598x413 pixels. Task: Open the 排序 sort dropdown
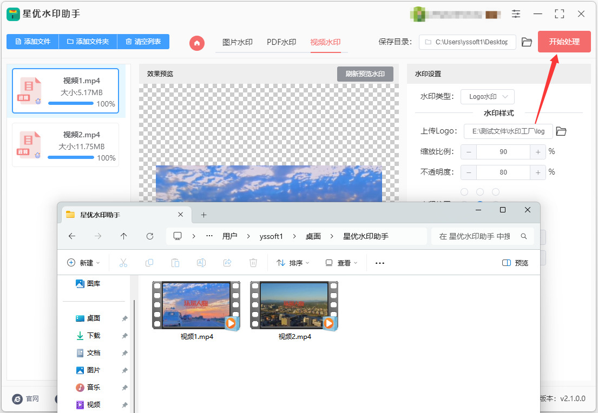(x=293, y=263)
